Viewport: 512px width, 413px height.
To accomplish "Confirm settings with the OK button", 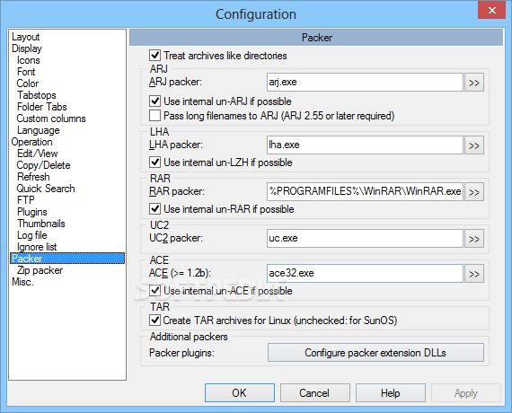I will pyautogui.click(x=240, y=392).
